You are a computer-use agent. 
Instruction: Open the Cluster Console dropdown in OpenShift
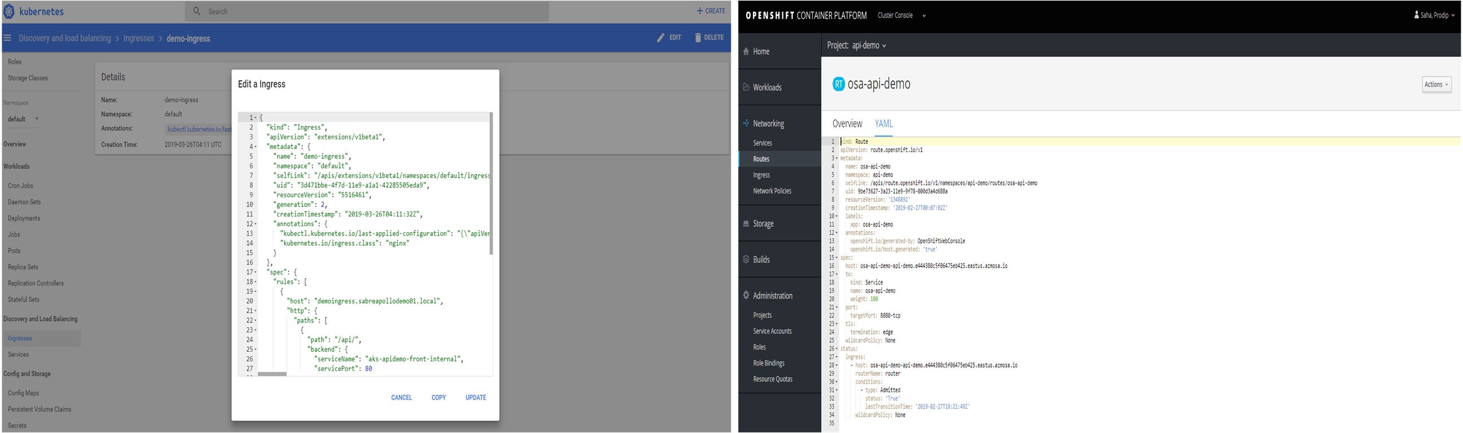coord(901,15)
